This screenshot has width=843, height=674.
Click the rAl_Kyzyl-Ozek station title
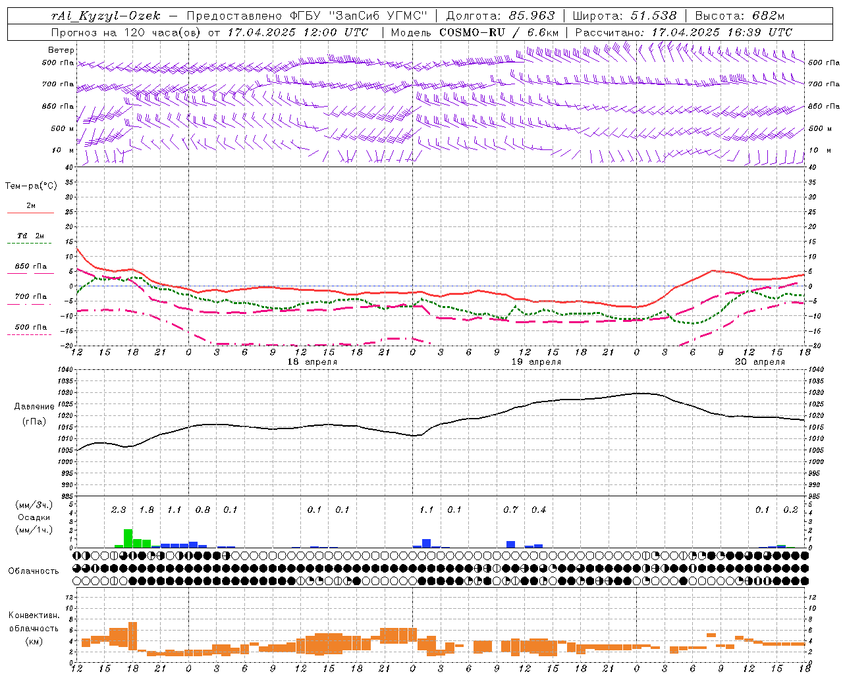coord(106,16)
